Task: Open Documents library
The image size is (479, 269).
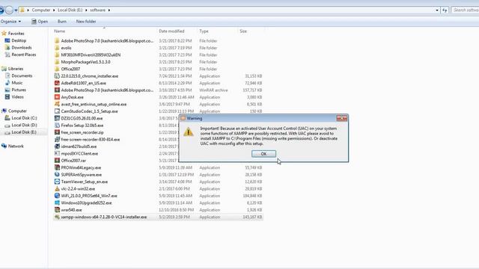Action: 22,75
